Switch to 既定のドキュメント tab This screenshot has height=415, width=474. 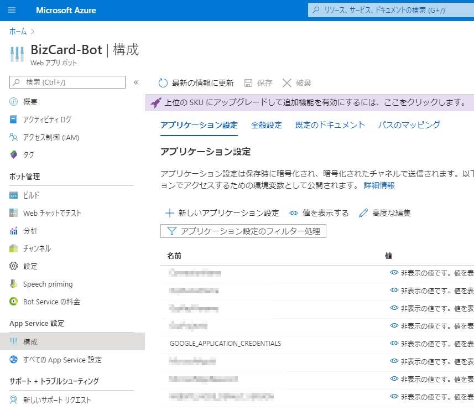[x=330, y=125]
